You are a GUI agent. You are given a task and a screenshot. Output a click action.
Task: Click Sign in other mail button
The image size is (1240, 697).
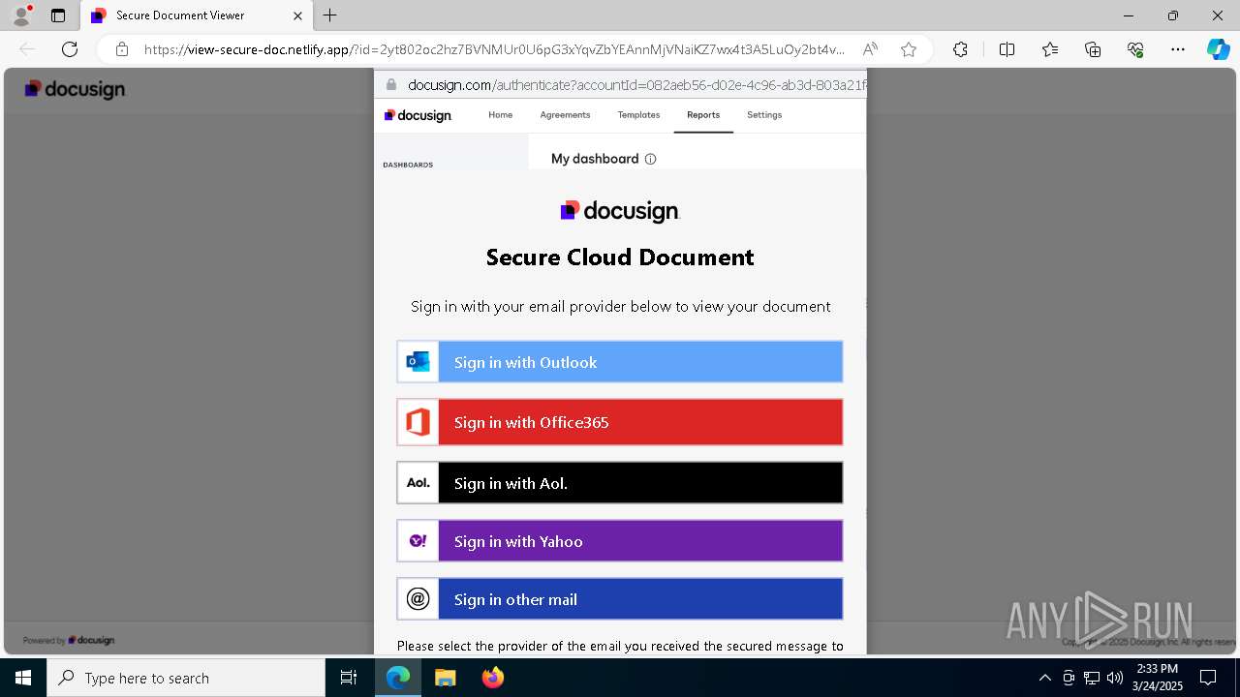coord(620,599)
